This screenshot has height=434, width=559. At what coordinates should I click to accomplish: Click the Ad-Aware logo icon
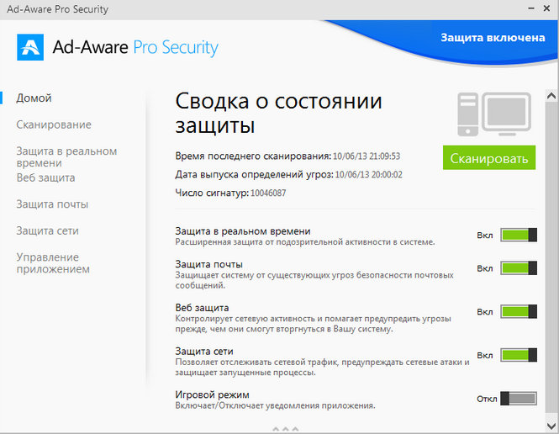click(x=30, y=47)
